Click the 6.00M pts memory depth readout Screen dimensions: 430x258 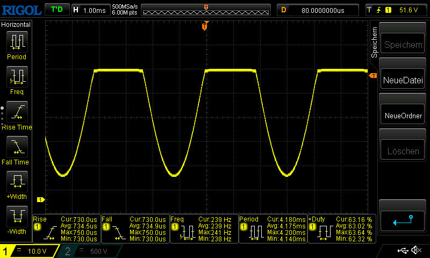click(125, 13)
